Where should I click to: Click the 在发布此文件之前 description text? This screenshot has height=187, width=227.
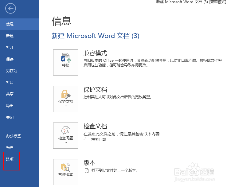[x=122, y=134]
